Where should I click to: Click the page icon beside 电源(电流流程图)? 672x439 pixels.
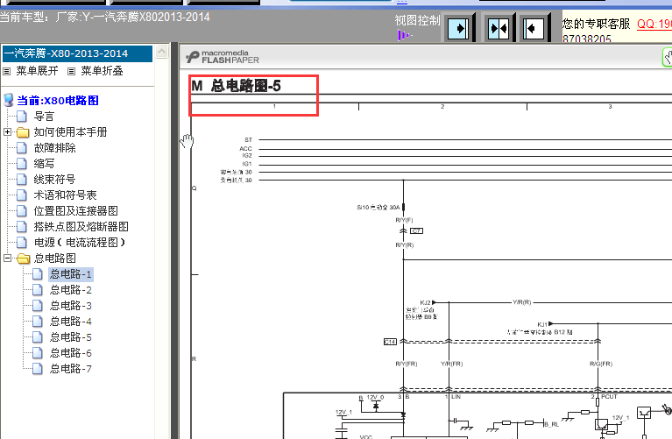21,242
